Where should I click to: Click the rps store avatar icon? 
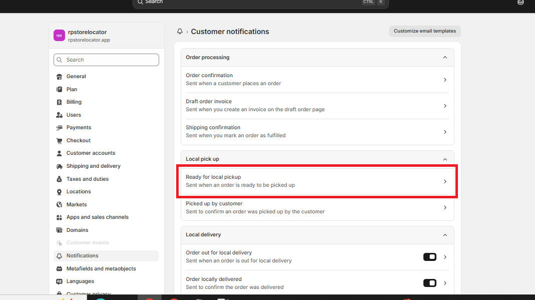point(59,36)
